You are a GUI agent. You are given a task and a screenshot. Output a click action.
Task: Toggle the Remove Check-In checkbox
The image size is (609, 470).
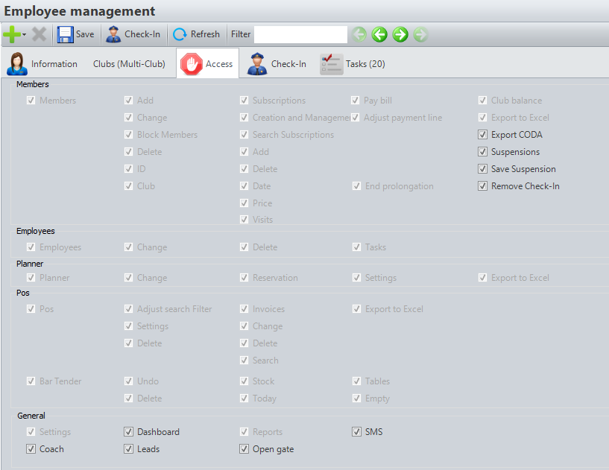483,186
